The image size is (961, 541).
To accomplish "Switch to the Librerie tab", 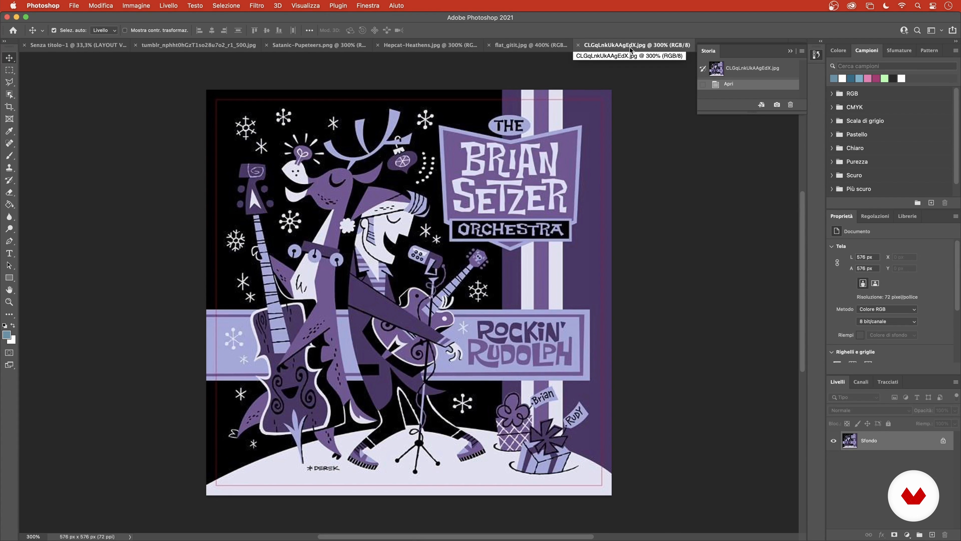I will pos(907,216).
